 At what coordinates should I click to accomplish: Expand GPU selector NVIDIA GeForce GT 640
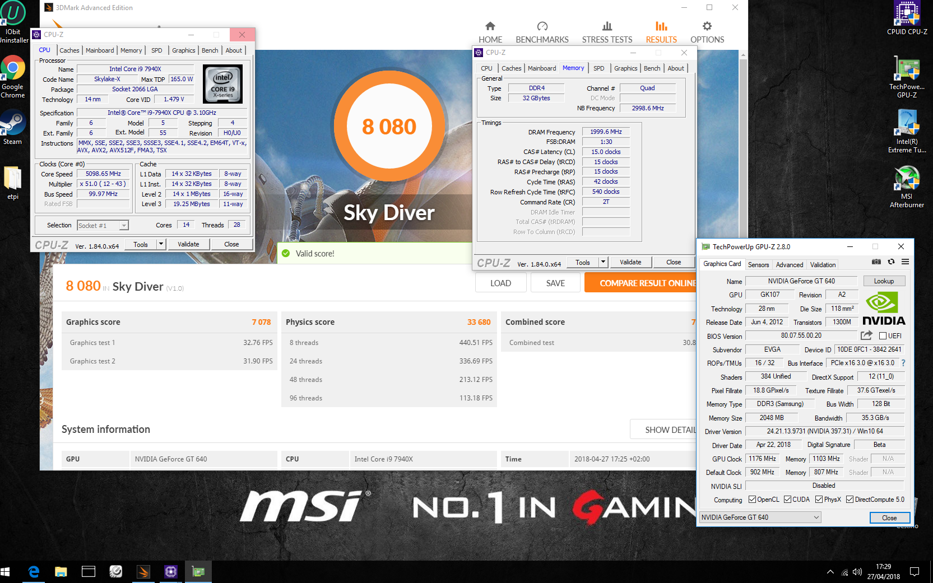[760, 517]
